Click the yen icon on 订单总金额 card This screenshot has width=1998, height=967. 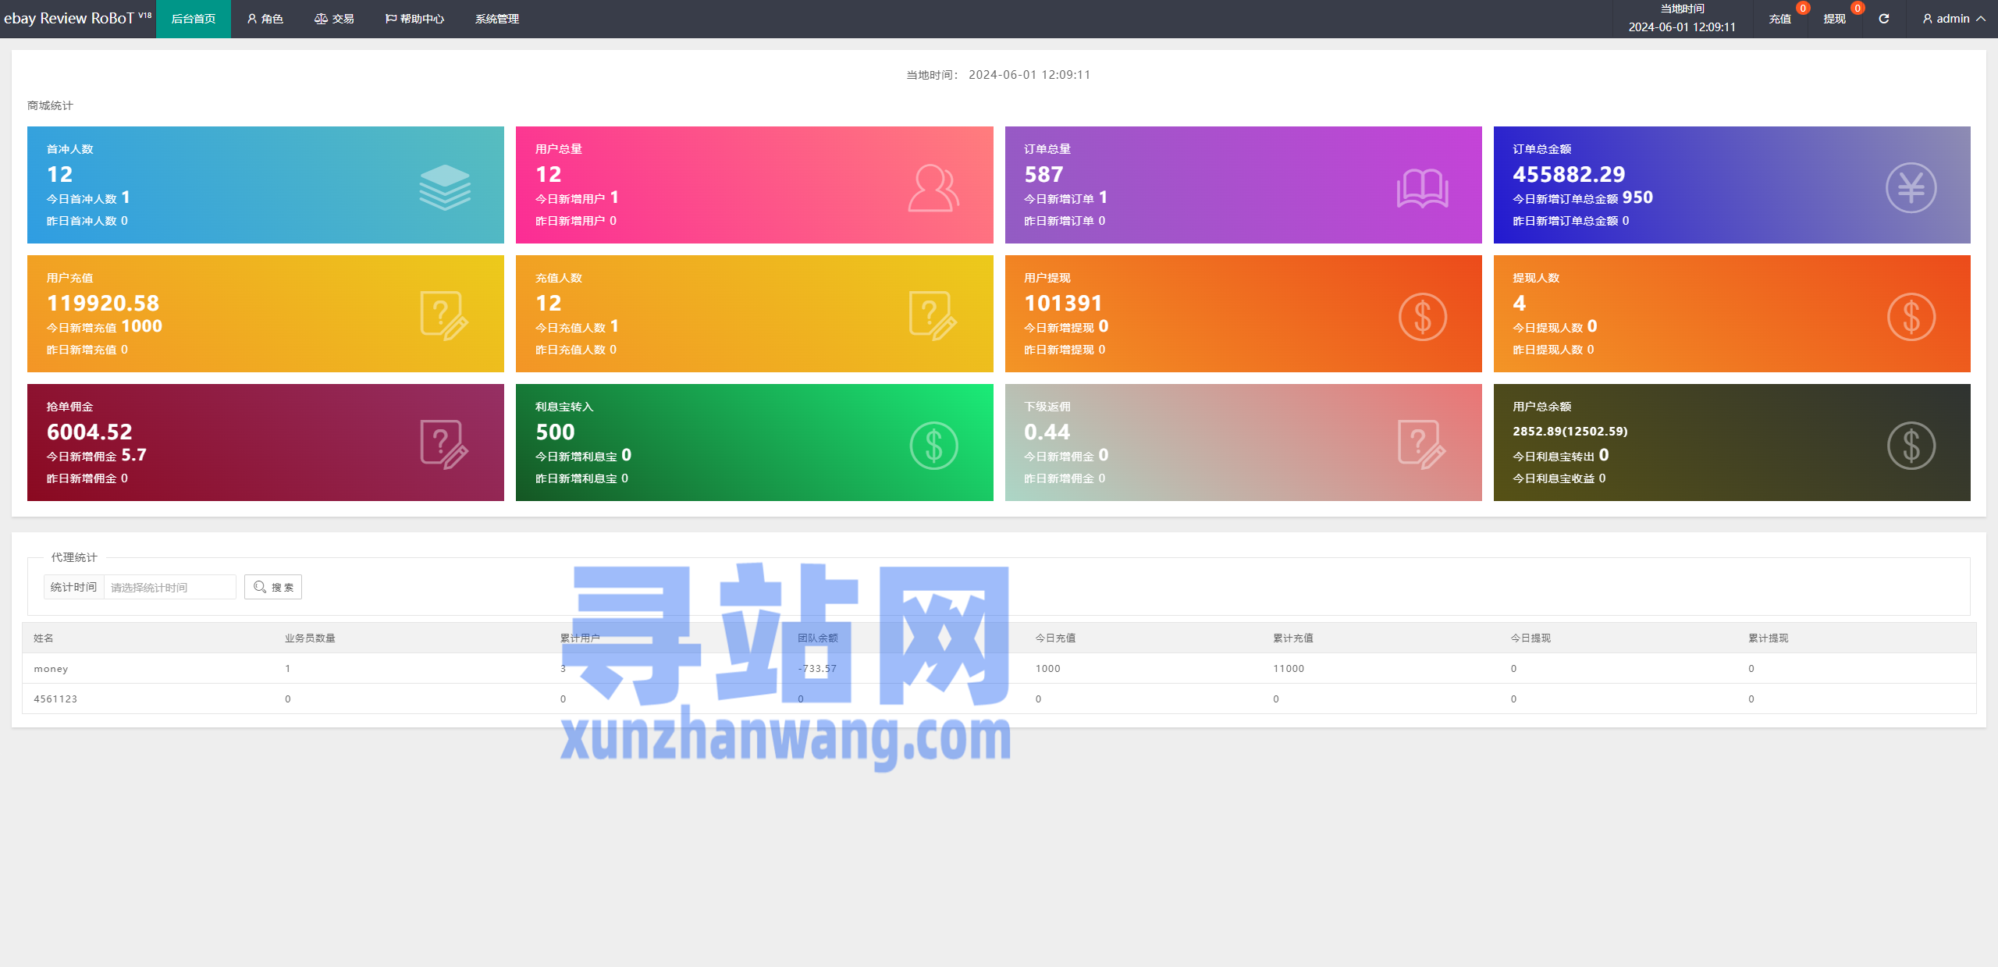tap(1911, 187)
